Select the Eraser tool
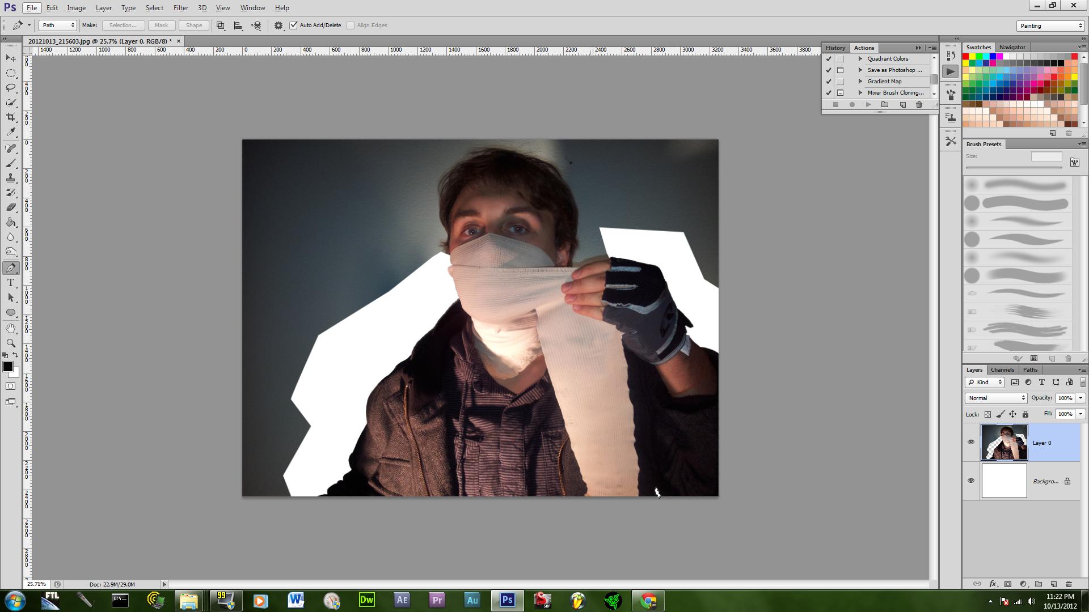The image size is (1089, 612). [x=11, y=207]
